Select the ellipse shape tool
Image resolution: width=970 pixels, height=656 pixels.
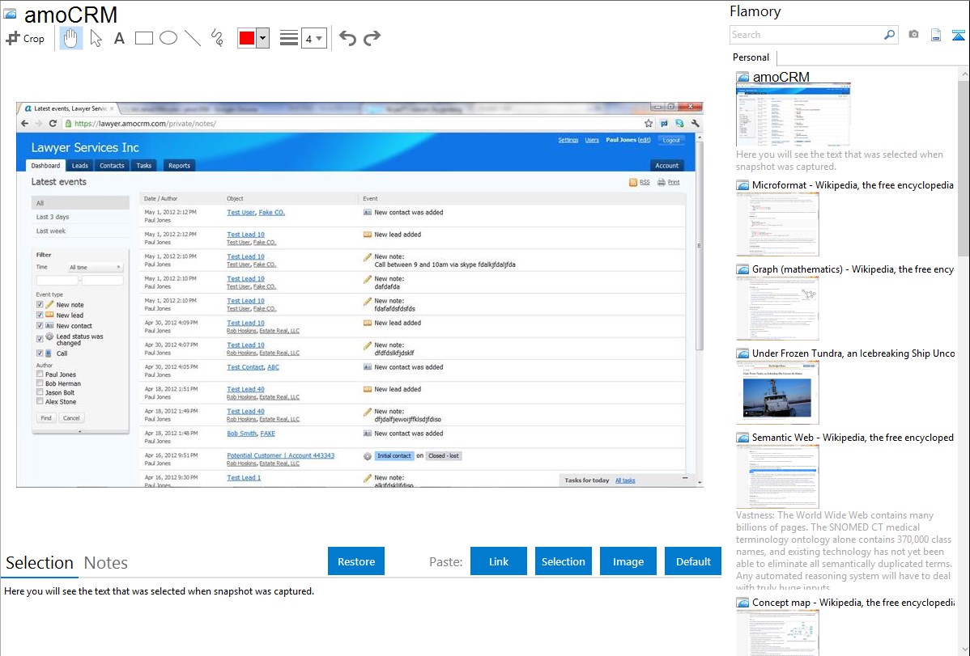(x=168, y=38)
